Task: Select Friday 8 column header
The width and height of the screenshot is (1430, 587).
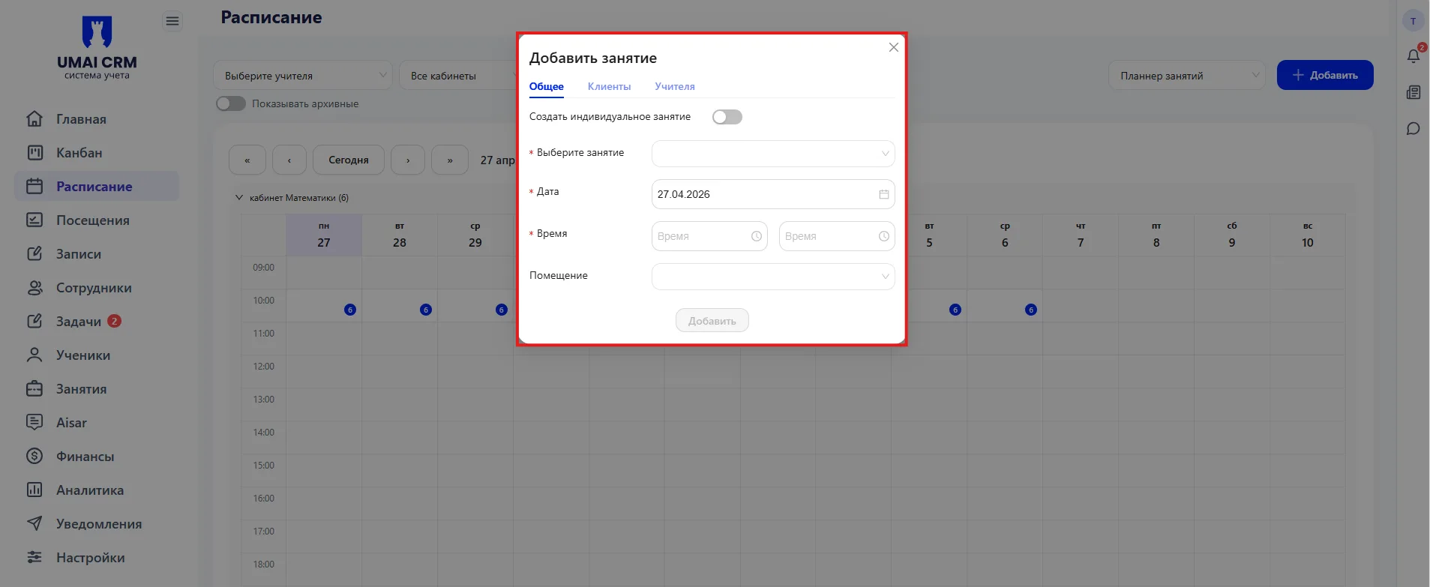Action: pyautogui.click(x=1156, y=235)
